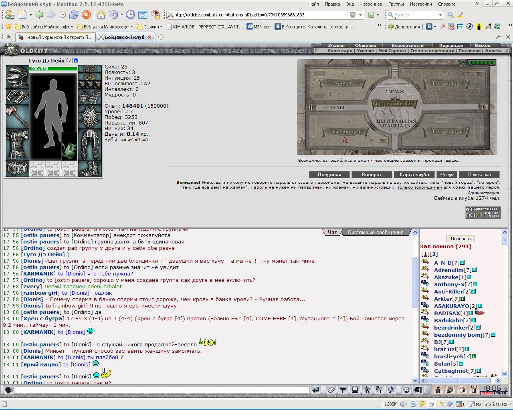
Task: Click the gauntlets equipment slot
Action: 90,97
